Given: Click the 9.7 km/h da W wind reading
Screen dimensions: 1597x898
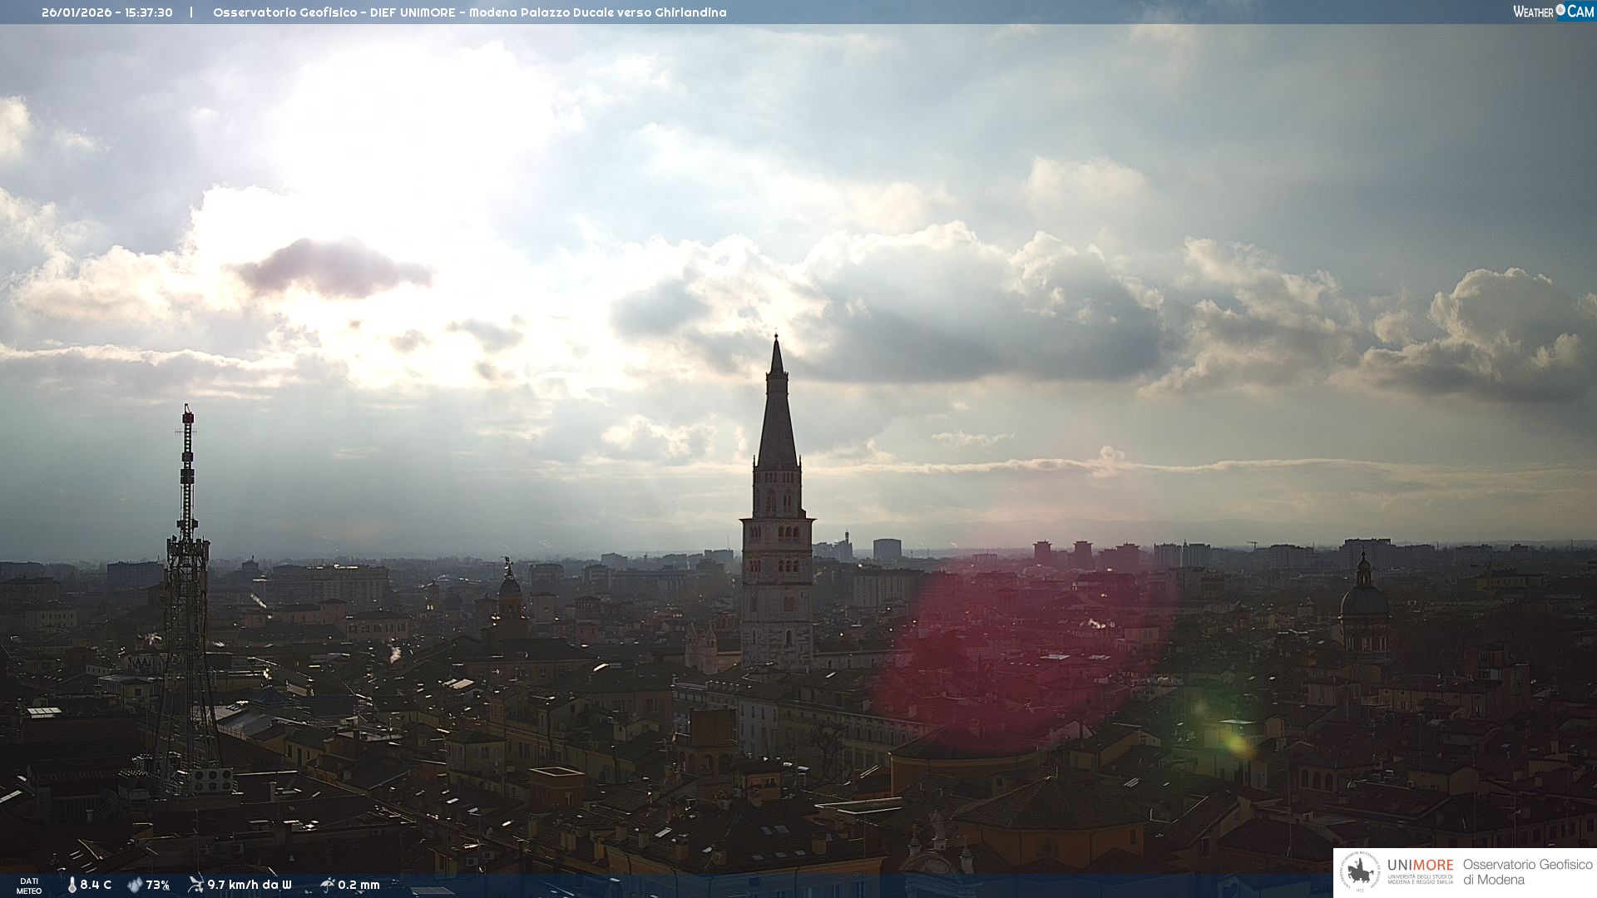Looking at the screenshot, I should [x=250, y=885].
